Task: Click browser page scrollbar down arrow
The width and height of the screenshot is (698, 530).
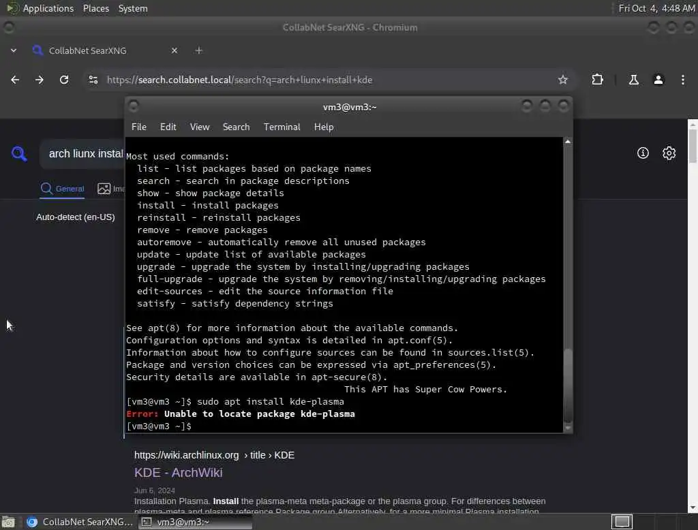Action: (693, 508)
